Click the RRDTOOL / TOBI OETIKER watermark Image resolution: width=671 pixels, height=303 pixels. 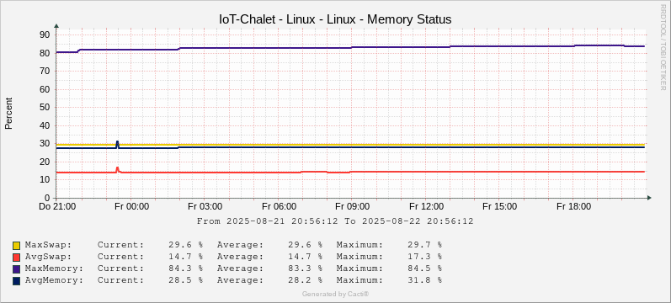(663, 52)
